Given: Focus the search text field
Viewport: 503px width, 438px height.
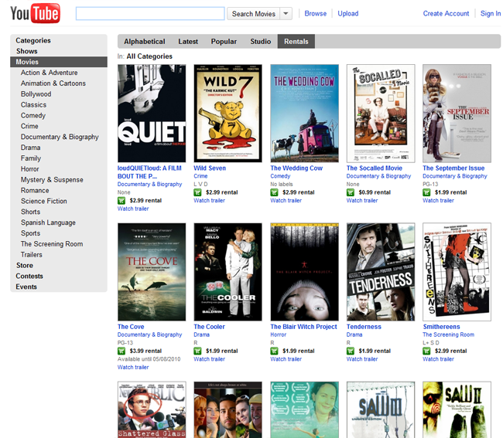Looking at the screenshot, I should click(150, 14).
